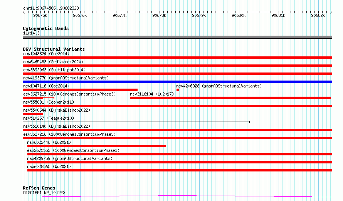Select the red bar for esv2675552
This screenshot has width=343, height=201.
coord(180,154)
